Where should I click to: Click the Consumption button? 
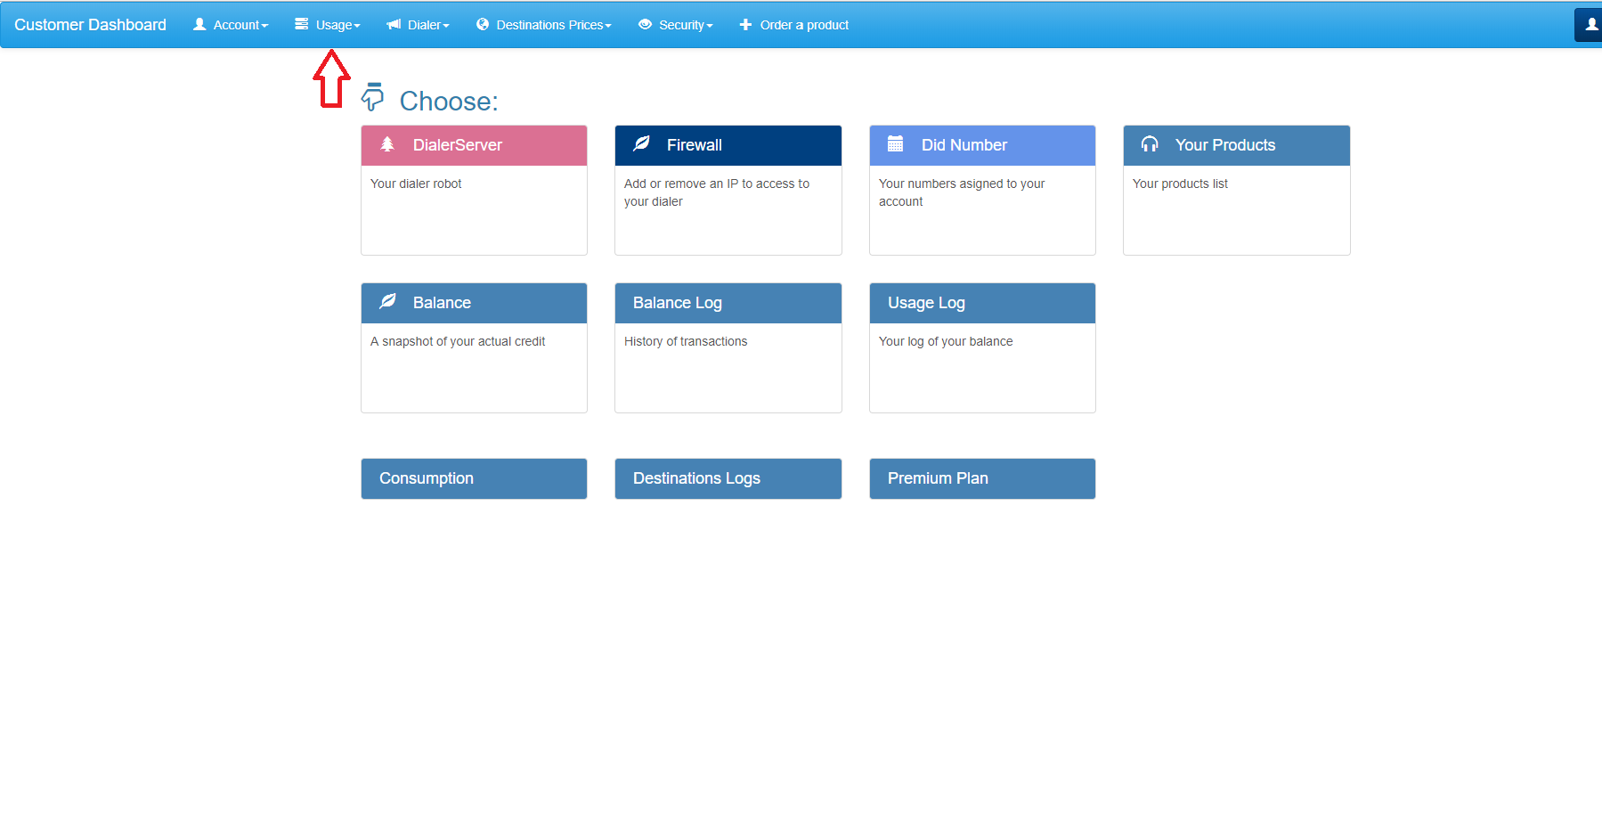coord(474,478)
